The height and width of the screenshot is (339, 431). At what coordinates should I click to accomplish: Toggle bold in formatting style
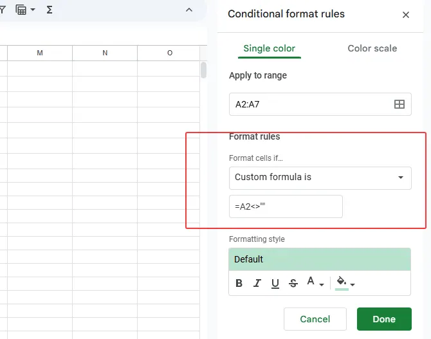[x=239, y=283]
